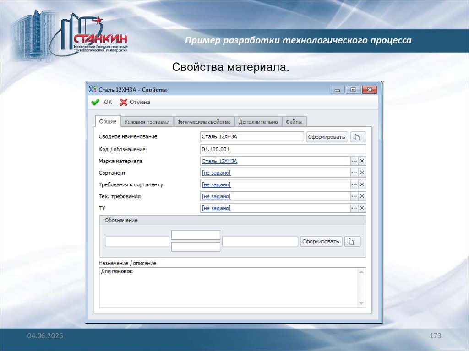Click the description scrollbar up arrow
The width and height of the screenshot is (469, 351).
[361, 272]
